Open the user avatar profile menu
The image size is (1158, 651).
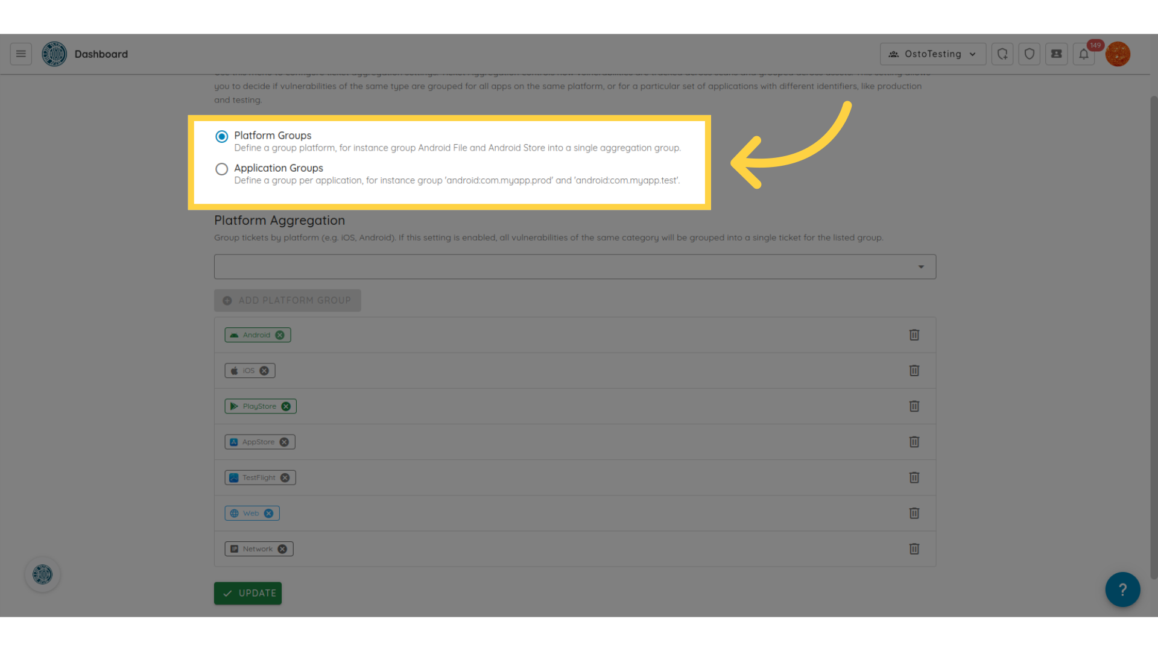pyautogui.click(x=1118, y=54)
